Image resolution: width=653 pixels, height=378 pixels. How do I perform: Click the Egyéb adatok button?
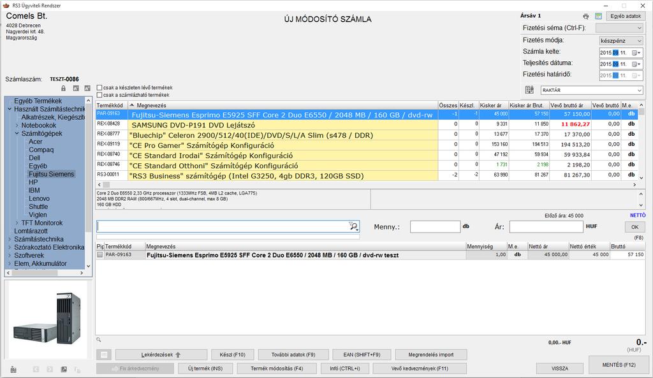pyautogui.click(x=626, y=16)
